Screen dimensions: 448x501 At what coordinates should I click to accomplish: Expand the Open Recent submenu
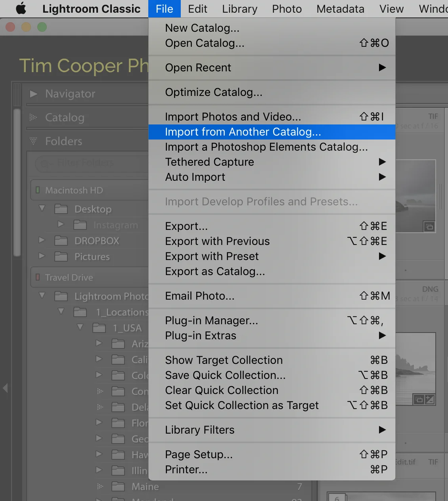click(x=272, y=68)
